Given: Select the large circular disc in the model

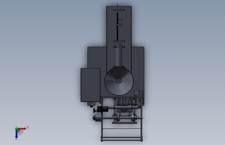Looking at the screenshot, I should 119,81.
